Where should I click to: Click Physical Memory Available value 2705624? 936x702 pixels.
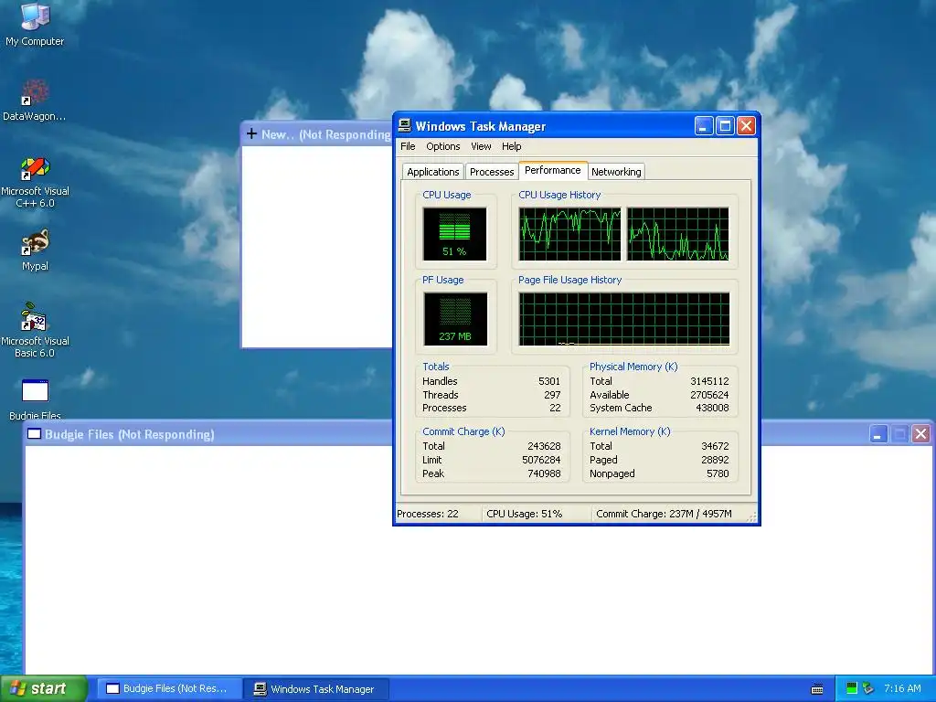tap(709, 395)
